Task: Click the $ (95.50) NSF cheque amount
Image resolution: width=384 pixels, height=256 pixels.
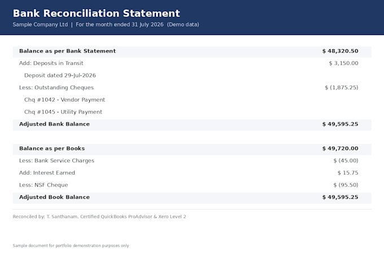Action: [346, 185]
